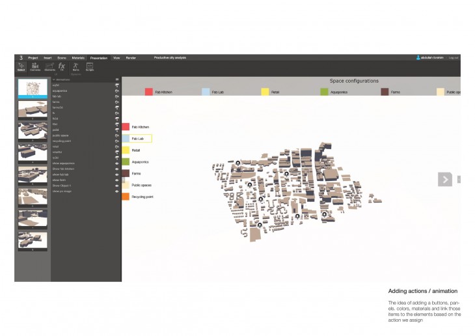The height and width of the screenshot is (336, 475).
Task: Open the FX effects tool
Action: 62,66
